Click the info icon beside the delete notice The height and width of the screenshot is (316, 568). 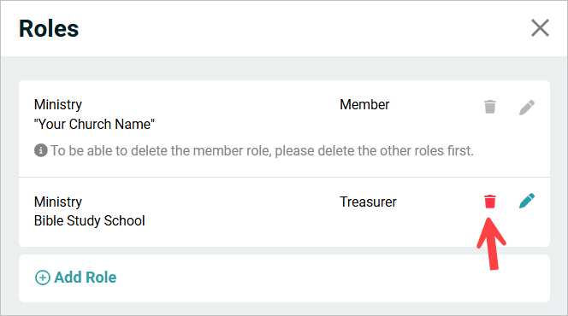40,150
